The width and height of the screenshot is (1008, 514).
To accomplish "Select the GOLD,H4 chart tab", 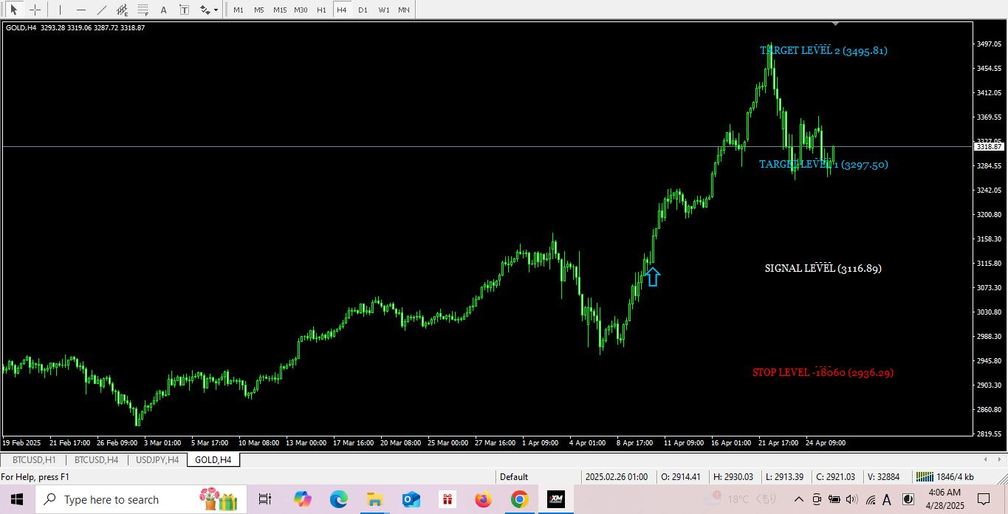I will (x=213, y=459).
